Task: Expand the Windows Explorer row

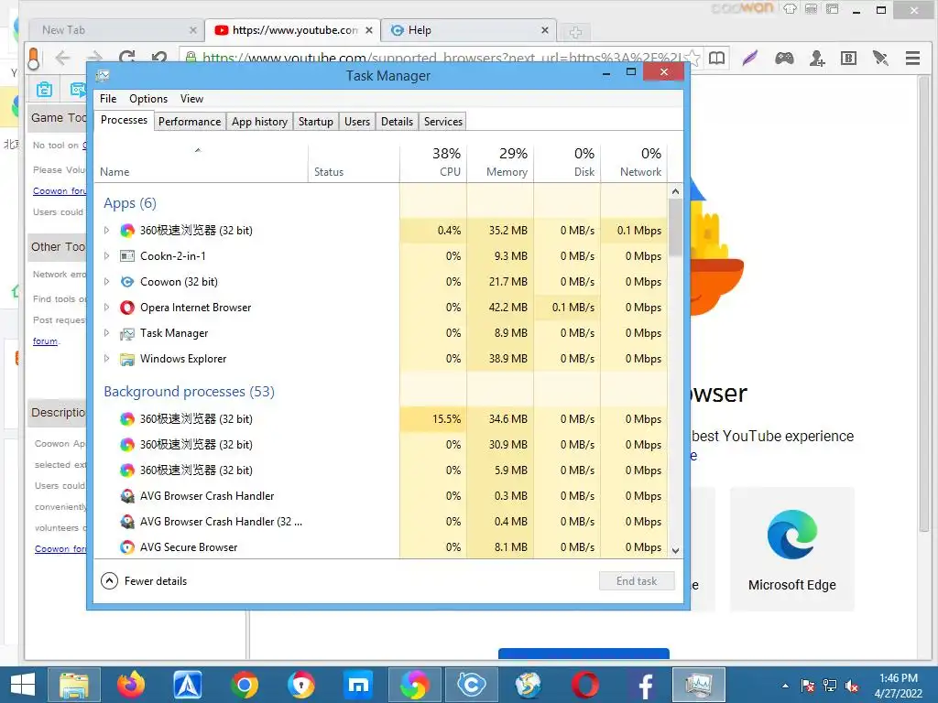Action: click(x=106, y=359)
